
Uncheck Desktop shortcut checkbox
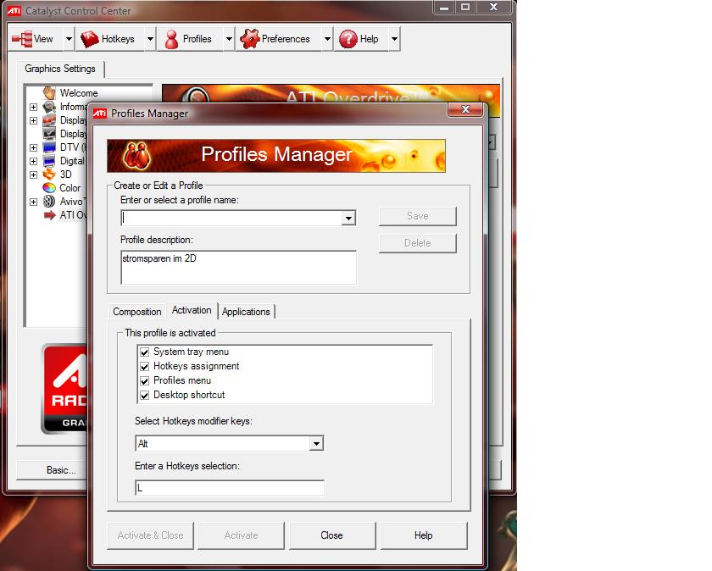click(x=145, y=396)
